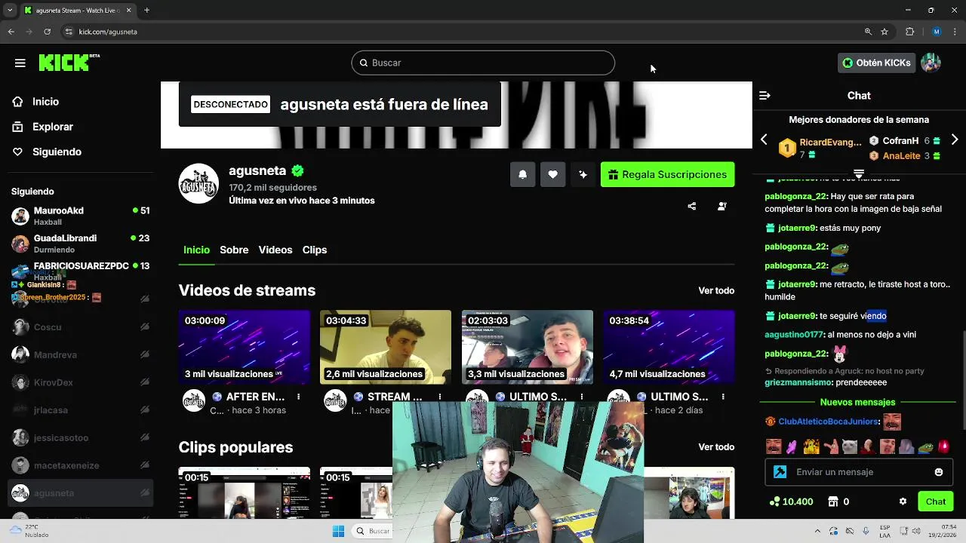966x543 pixels.
Task: Switch to the Videos tab
Action: tap(275, 250)
